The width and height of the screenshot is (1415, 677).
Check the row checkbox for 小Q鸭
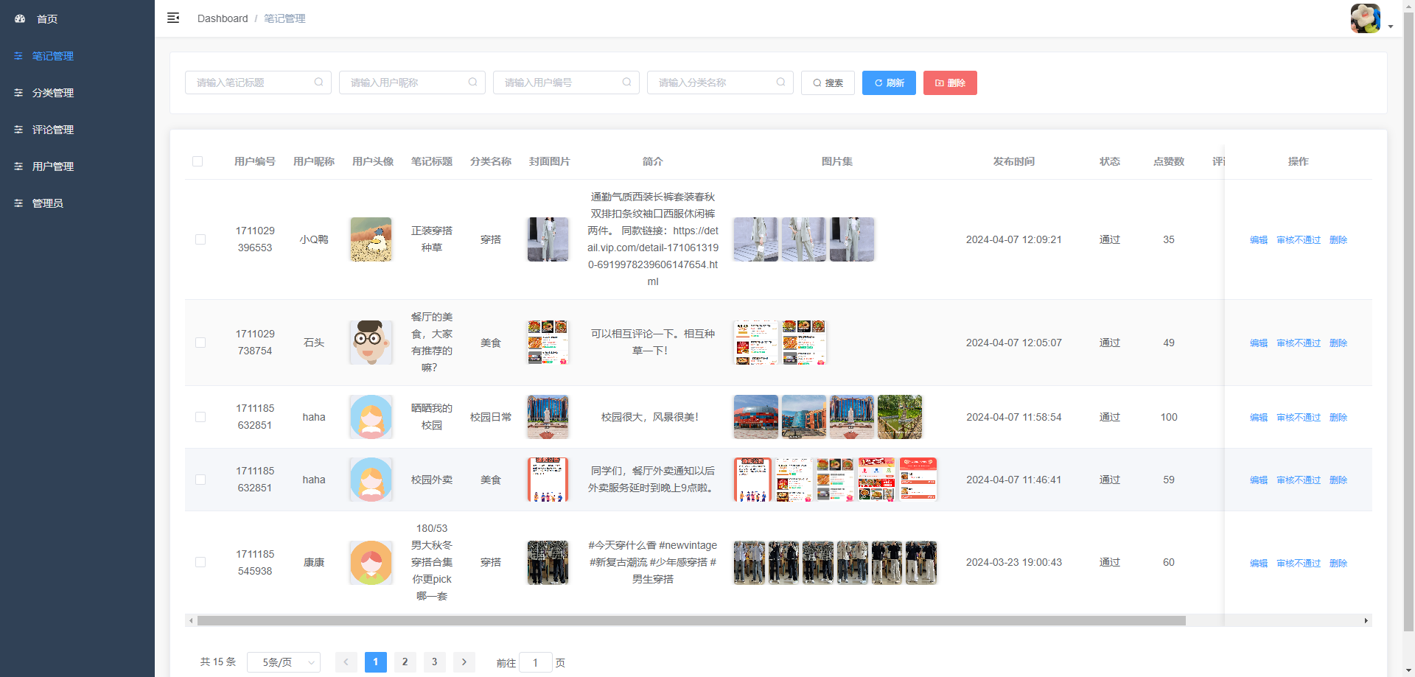click(200, 239)
